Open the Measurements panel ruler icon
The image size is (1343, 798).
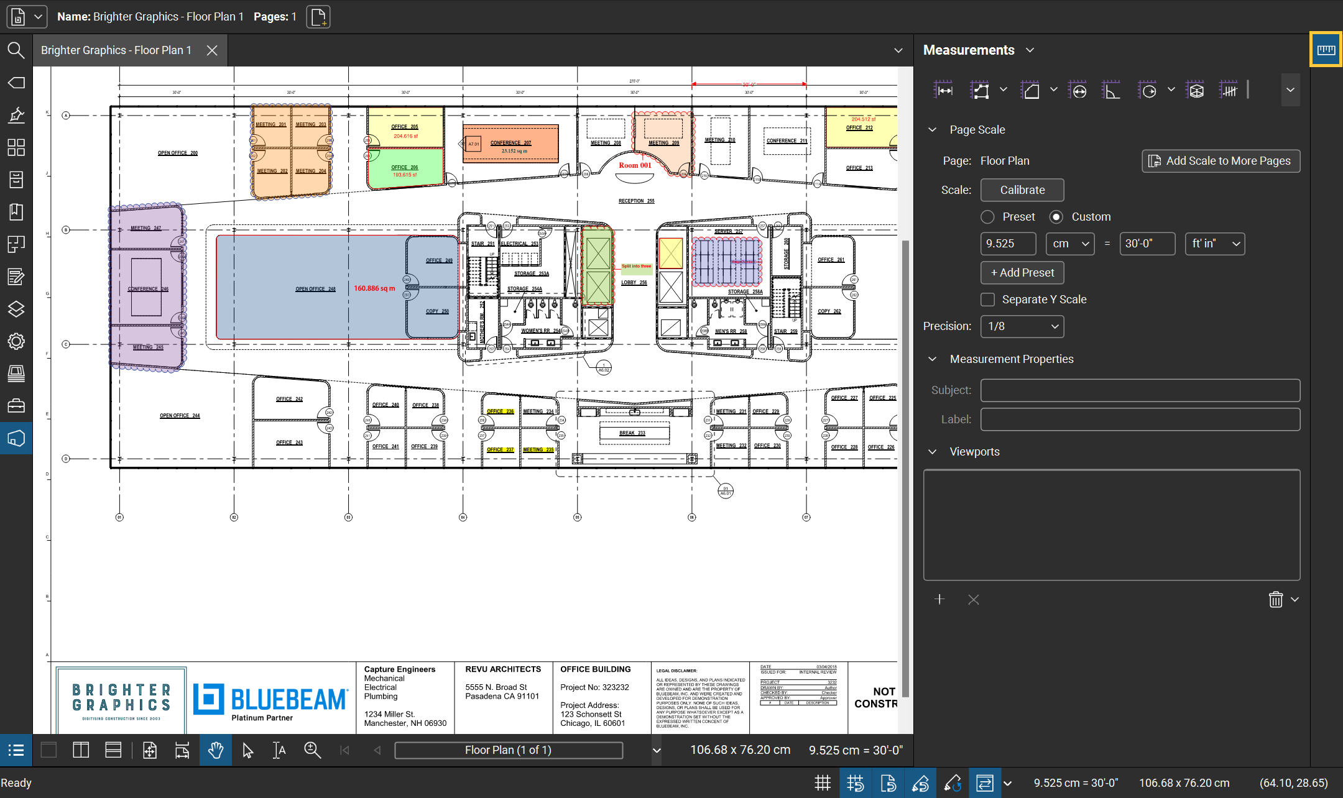click(1326, 50)
